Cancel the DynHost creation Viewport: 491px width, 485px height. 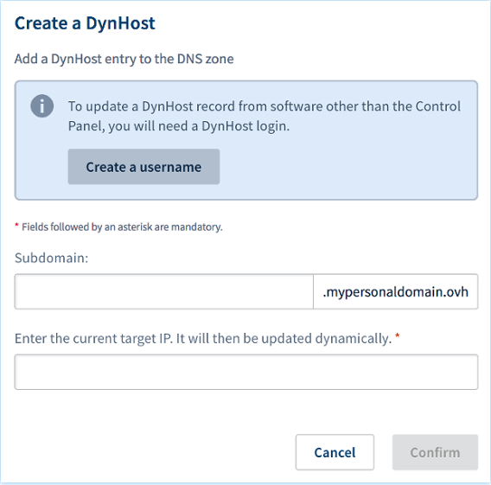coord(335,452)
